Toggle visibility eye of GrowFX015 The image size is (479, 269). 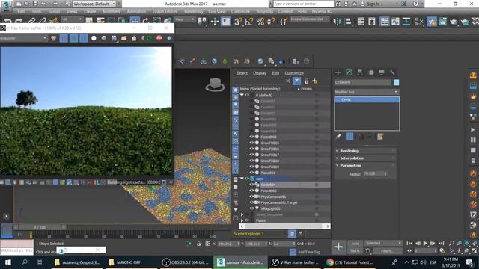251,143
